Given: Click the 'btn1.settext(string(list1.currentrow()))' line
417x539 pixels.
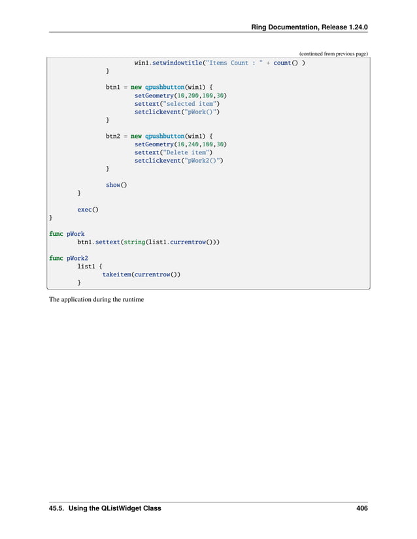Looking at the screenshot, I should (148, 242).
